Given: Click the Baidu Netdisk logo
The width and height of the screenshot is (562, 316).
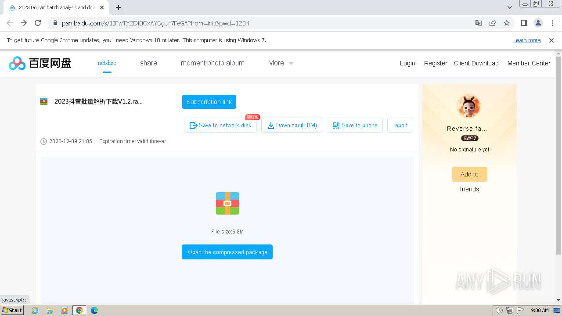Looking at the screenshot, I should tap(40, 63).
